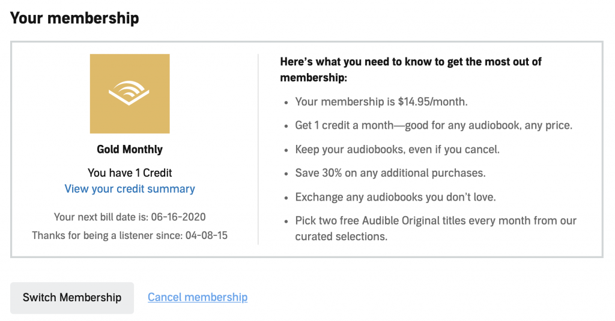Image resolution: width=615 pixels, height=321 pixels.
Task: Click the Get 1 credit a month bullet text
Action: click(434, 126)
